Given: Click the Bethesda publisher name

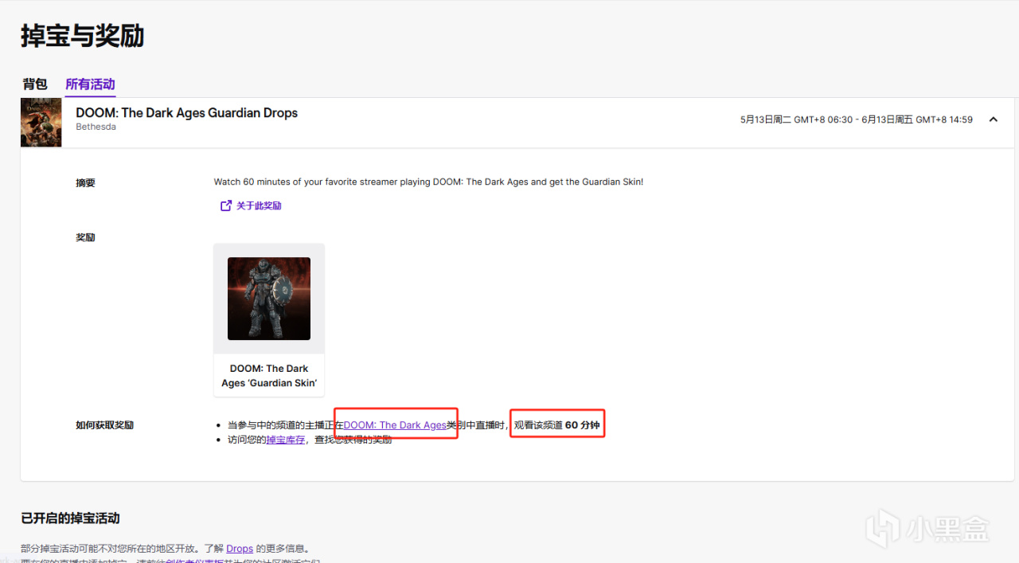Looking at the screenshot, I should (x=96, y=127).
